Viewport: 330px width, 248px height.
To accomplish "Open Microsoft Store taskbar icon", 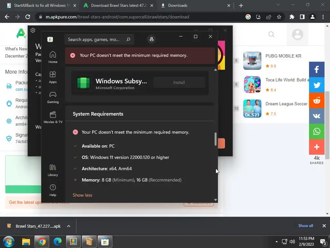I will tap(105, 242).
